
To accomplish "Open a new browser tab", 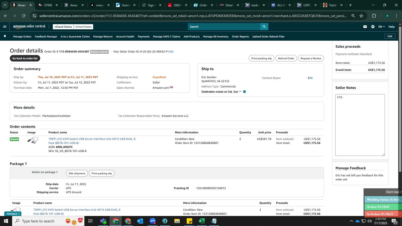I will (350, 5).
